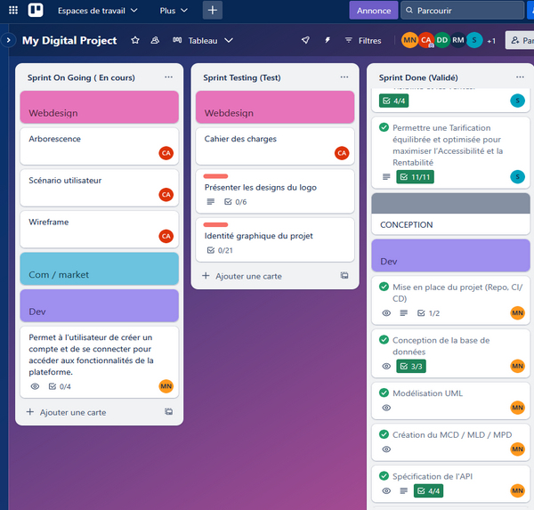
Task: Toggle watch eye on Modélisation UML card
Action: tap(386, 408)
